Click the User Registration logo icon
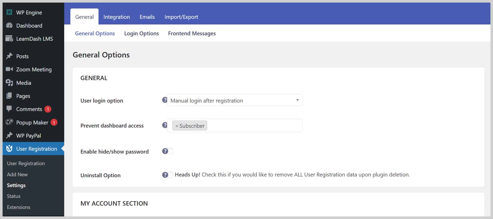This screenshot has width=493, height=219. coord(9,148)
